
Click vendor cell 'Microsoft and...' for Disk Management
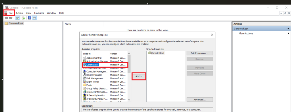(118, 78)
